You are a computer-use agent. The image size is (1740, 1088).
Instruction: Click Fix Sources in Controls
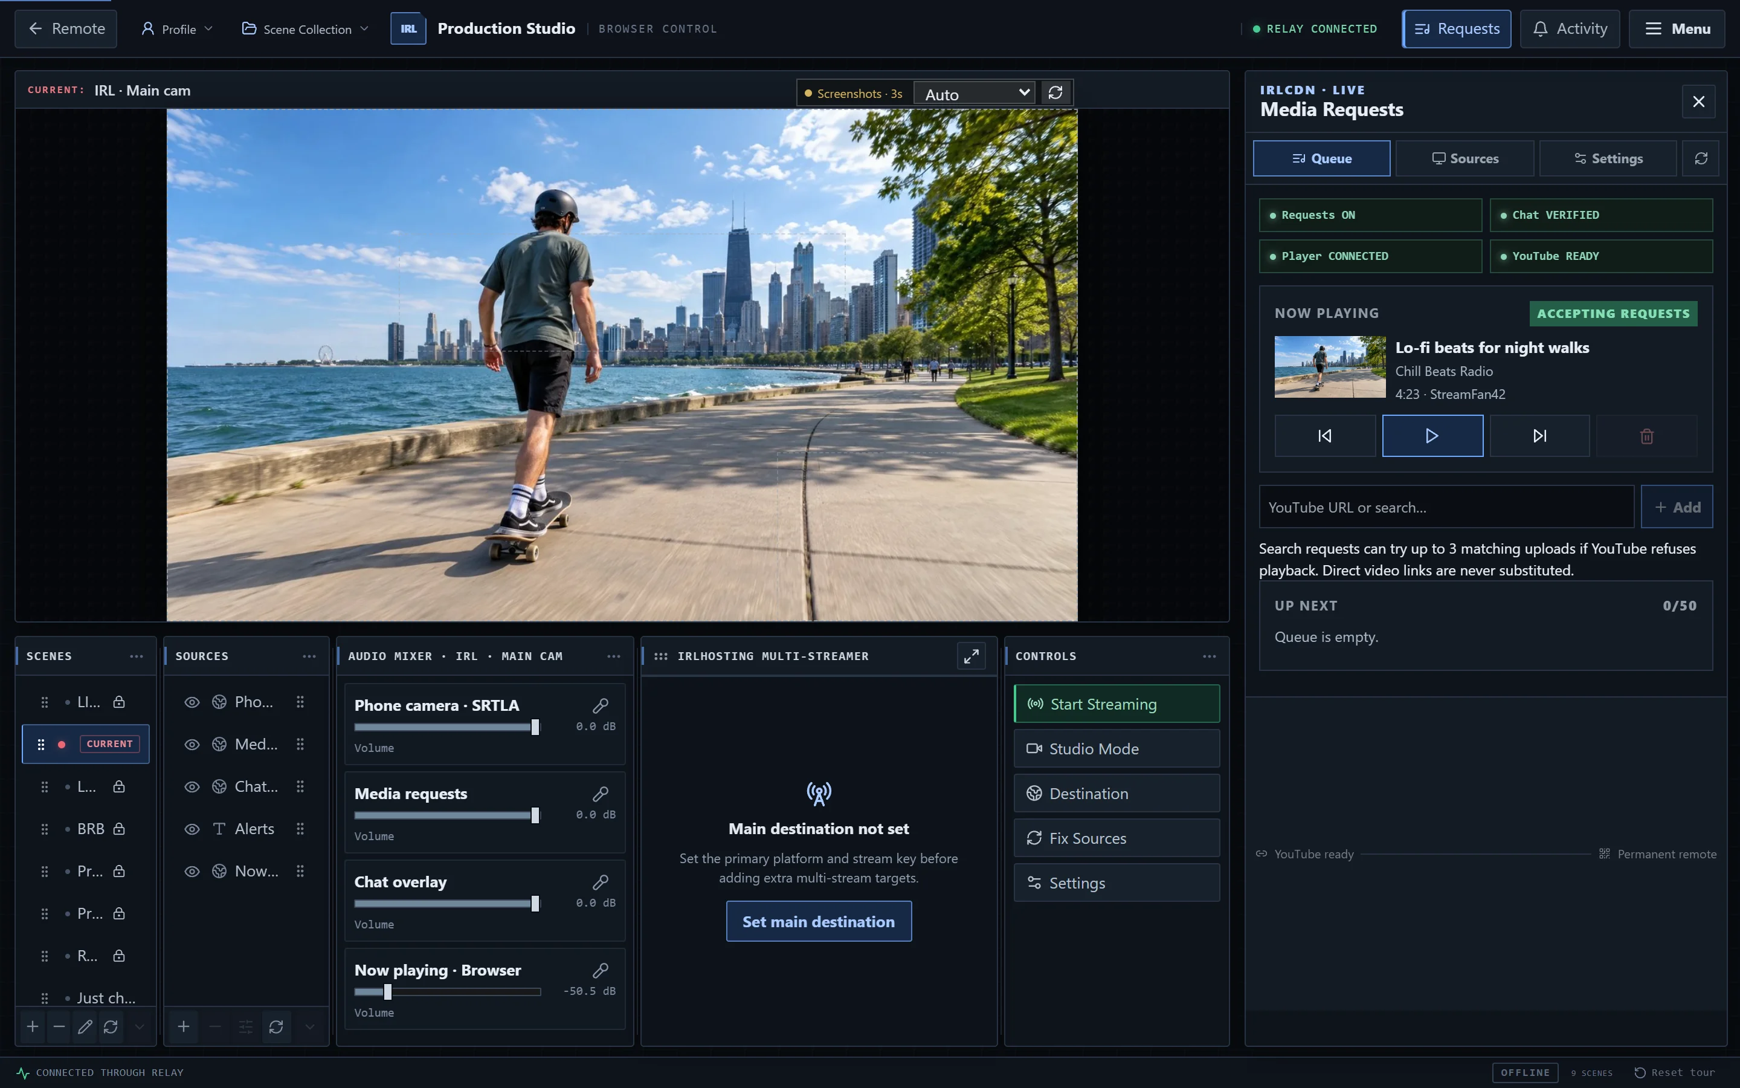[1116, 838]
